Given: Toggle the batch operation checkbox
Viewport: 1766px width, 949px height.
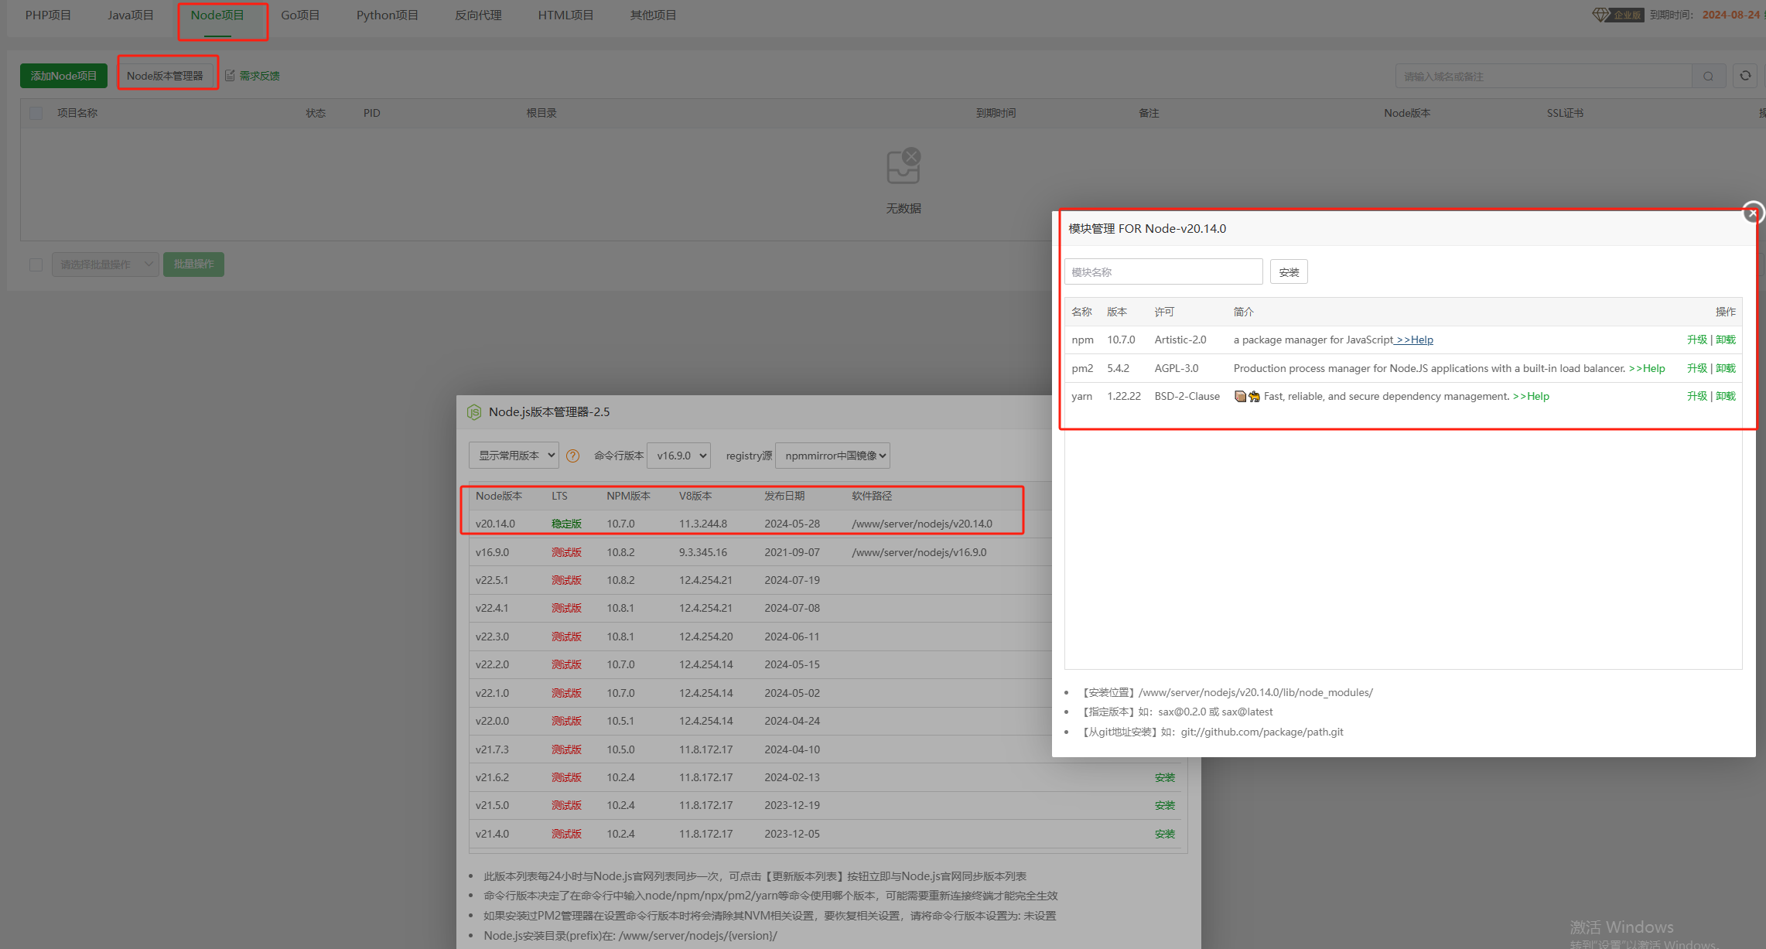Looking at the screenshot, I should pyautogui.click(x=36, y=265).
